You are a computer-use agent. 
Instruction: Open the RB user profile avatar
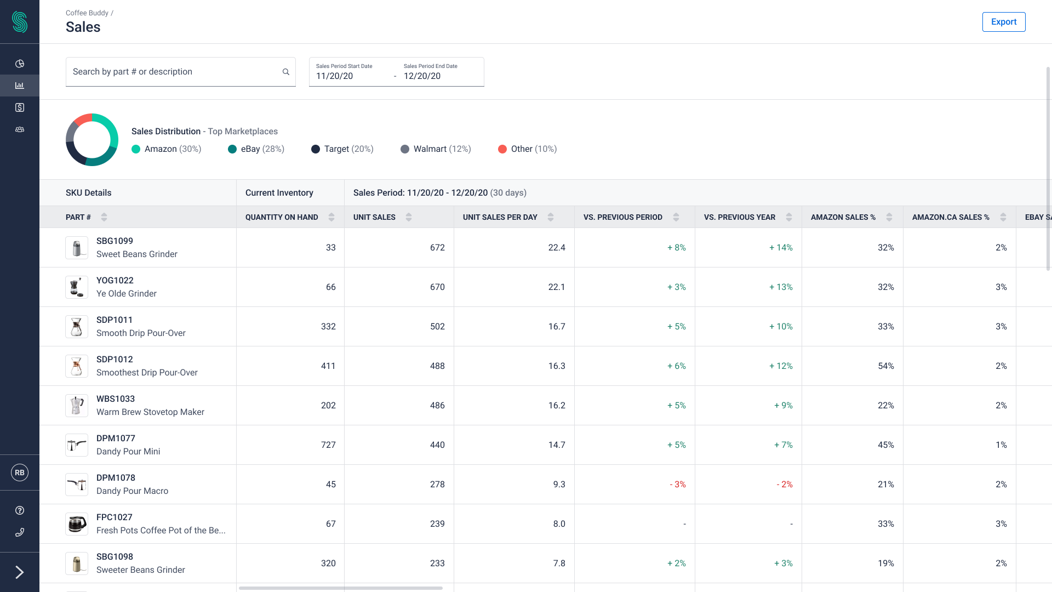(20, 473)
